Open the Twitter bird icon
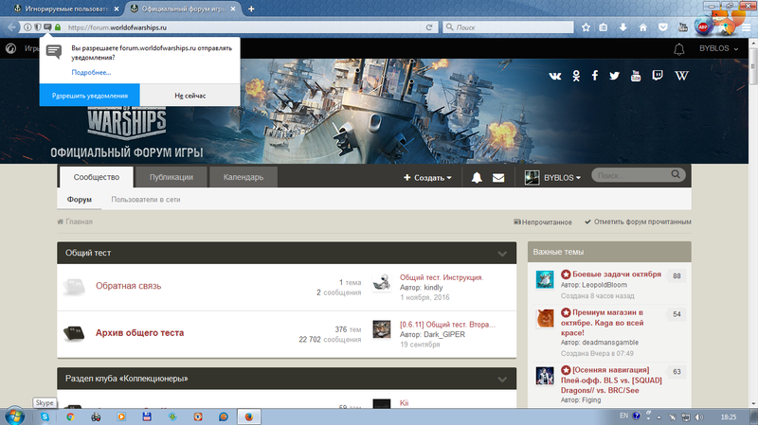Viewport: 758px width, 425px height. [x=614, y=76]
